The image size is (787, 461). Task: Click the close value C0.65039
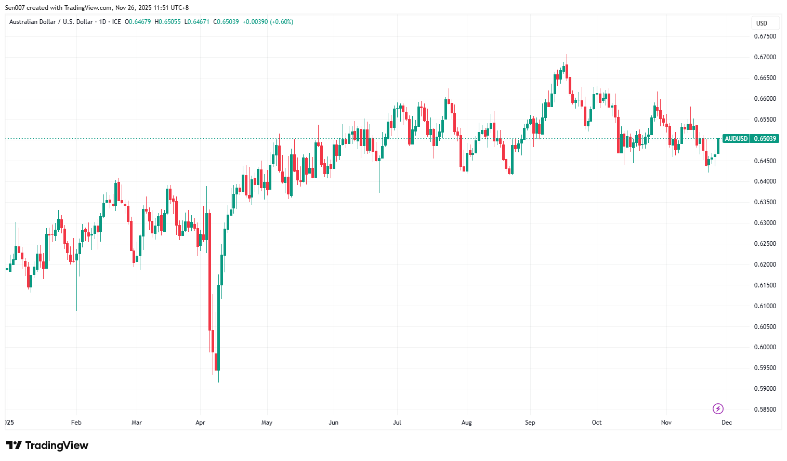(x=226, y=22)
